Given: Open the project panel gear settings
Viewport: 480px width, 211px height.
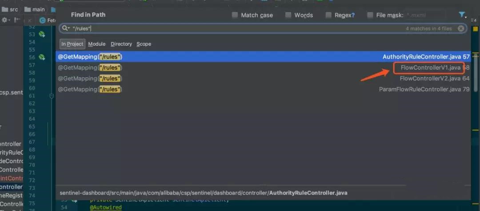Looking at the screenshot, I should [5, 20].
